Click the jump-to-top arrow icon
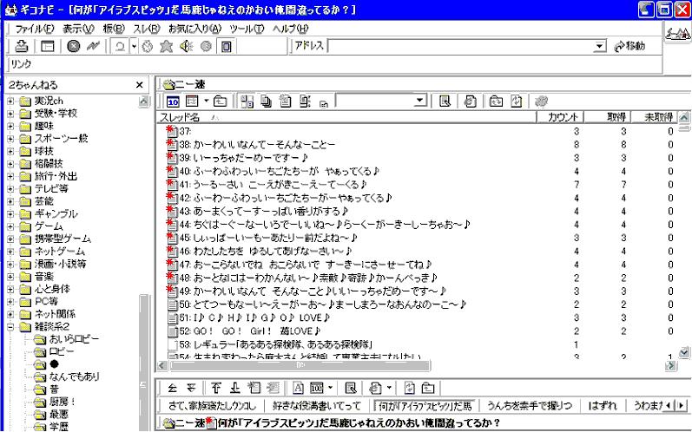 pos(215,388)
